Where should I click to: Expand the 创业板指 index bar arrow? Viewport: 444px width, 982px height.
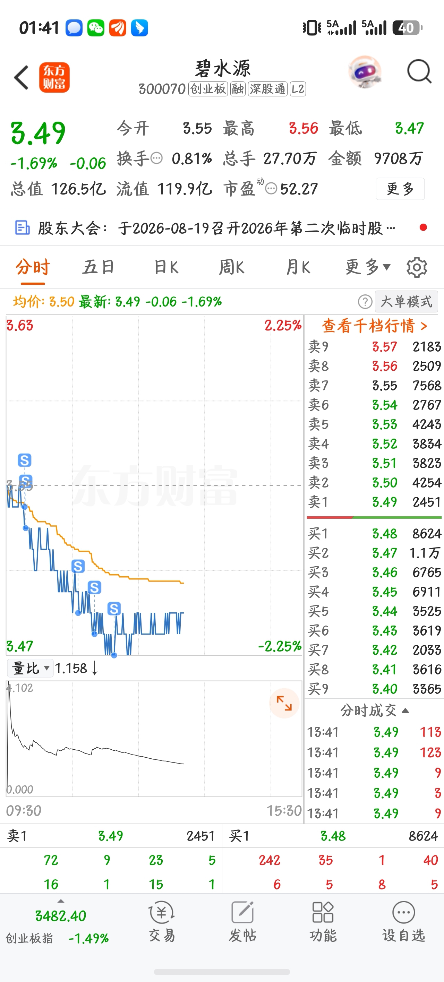click(61, 901)
